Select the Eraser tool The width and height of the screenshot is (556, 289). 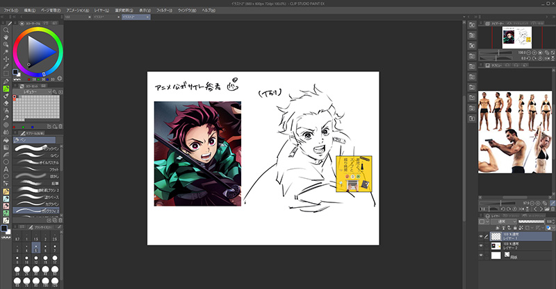tap(6, 103)
